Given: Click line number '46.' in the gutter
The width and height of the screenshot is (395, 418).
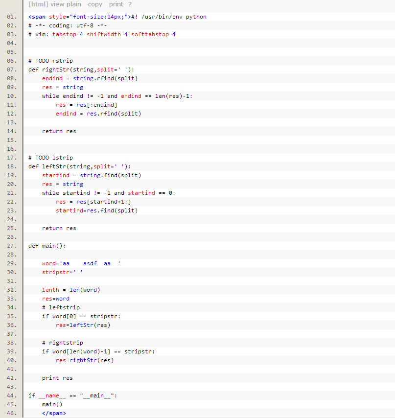Looking at the screenshot, I should pos(12,413).
